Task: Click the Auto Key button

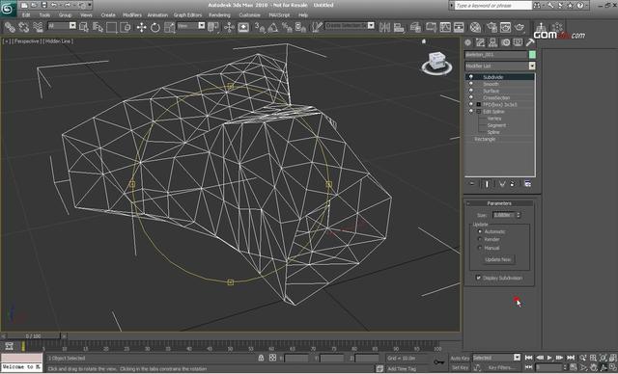Action: pos(460,358)
